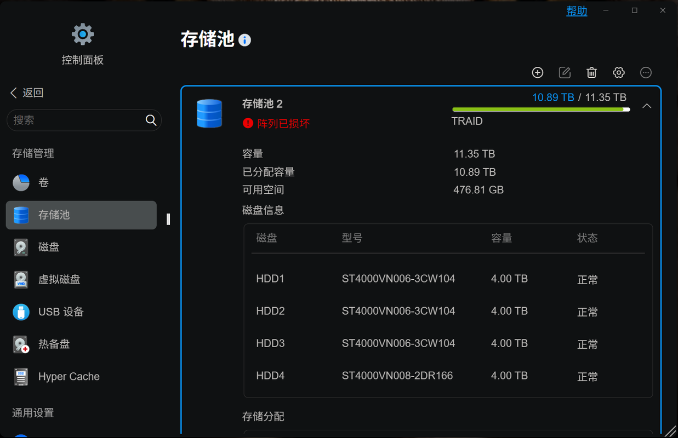Minimize the window

coord(606,10)
